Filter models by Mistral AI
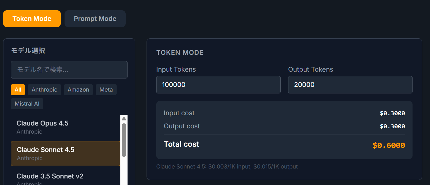This screenshot has width=430, height=185. [x=27, y=103]
